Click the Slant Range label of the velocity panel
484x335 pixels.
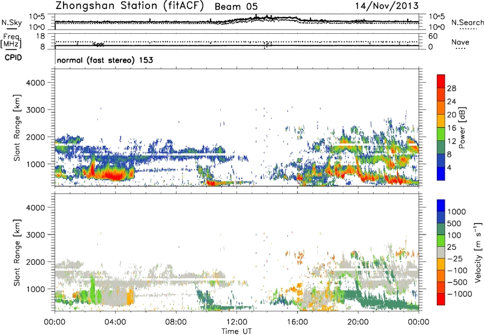pyautogui.click(x=17, y=253)
